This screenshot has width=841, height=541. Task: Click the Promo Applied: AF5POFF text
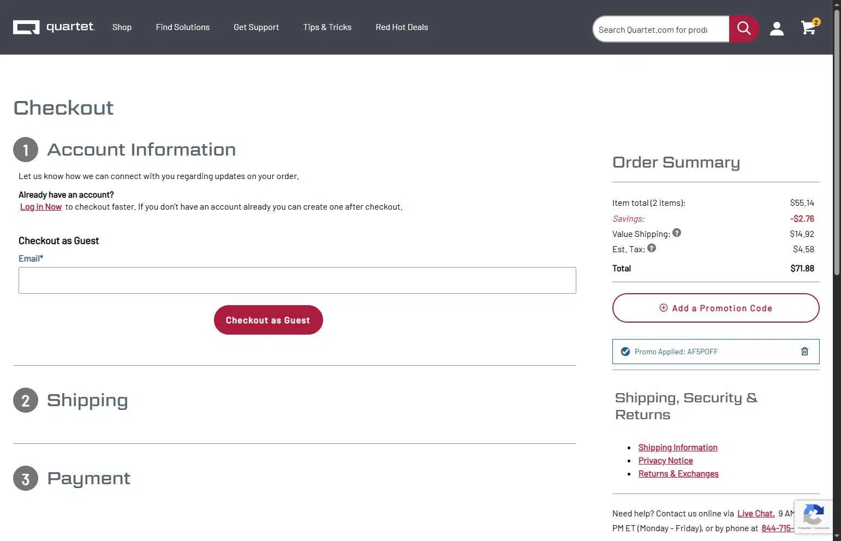pos(676,352)
